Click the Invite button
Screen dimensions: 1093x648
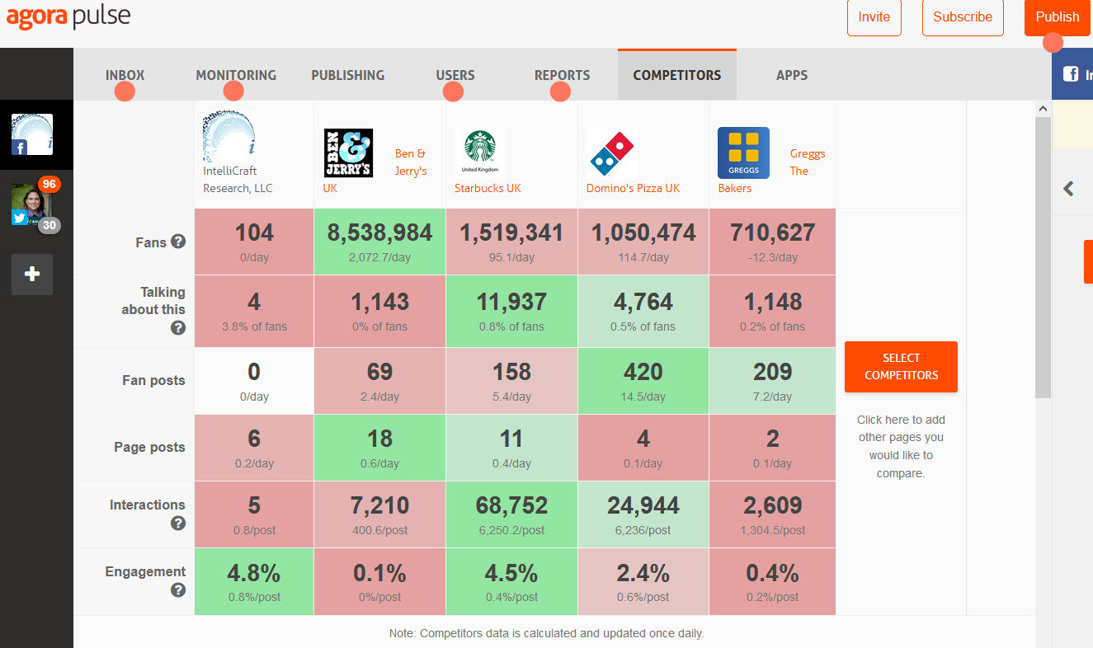tap(874, 16)
